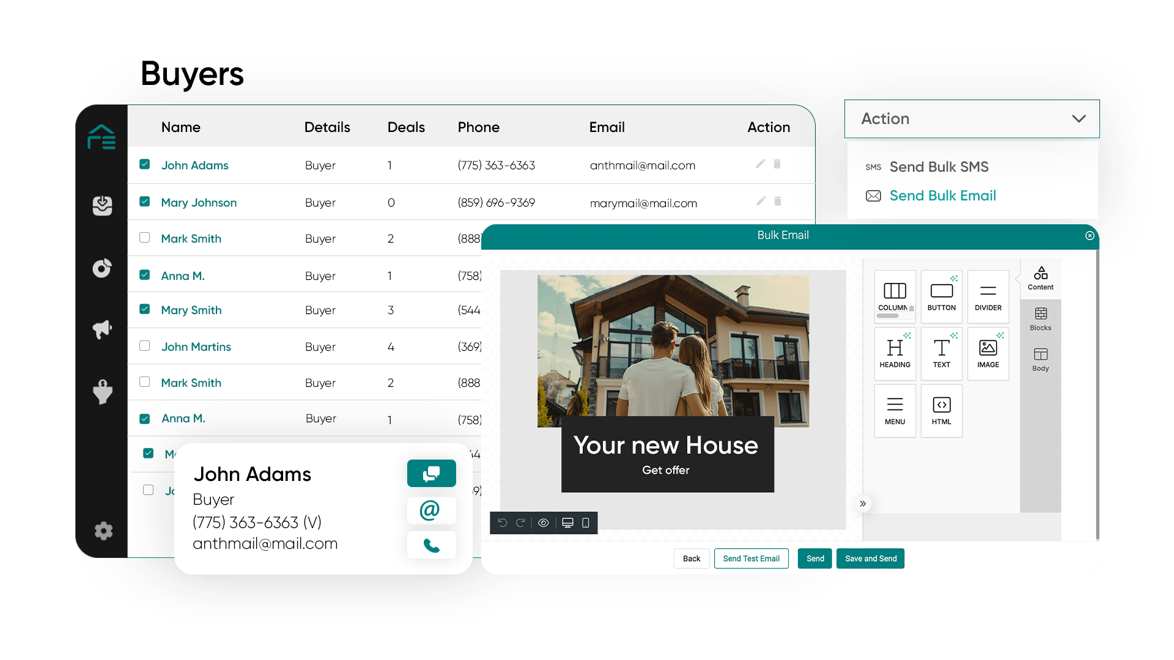Click the Save and Send button

tap(870, 559)
